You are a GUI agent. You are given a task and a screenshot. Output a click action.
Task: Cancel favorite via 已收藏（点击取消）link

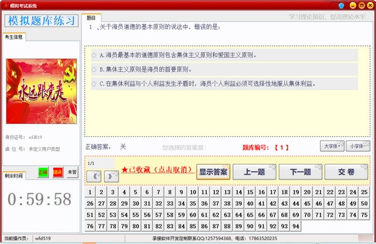(x=158, y=170)
